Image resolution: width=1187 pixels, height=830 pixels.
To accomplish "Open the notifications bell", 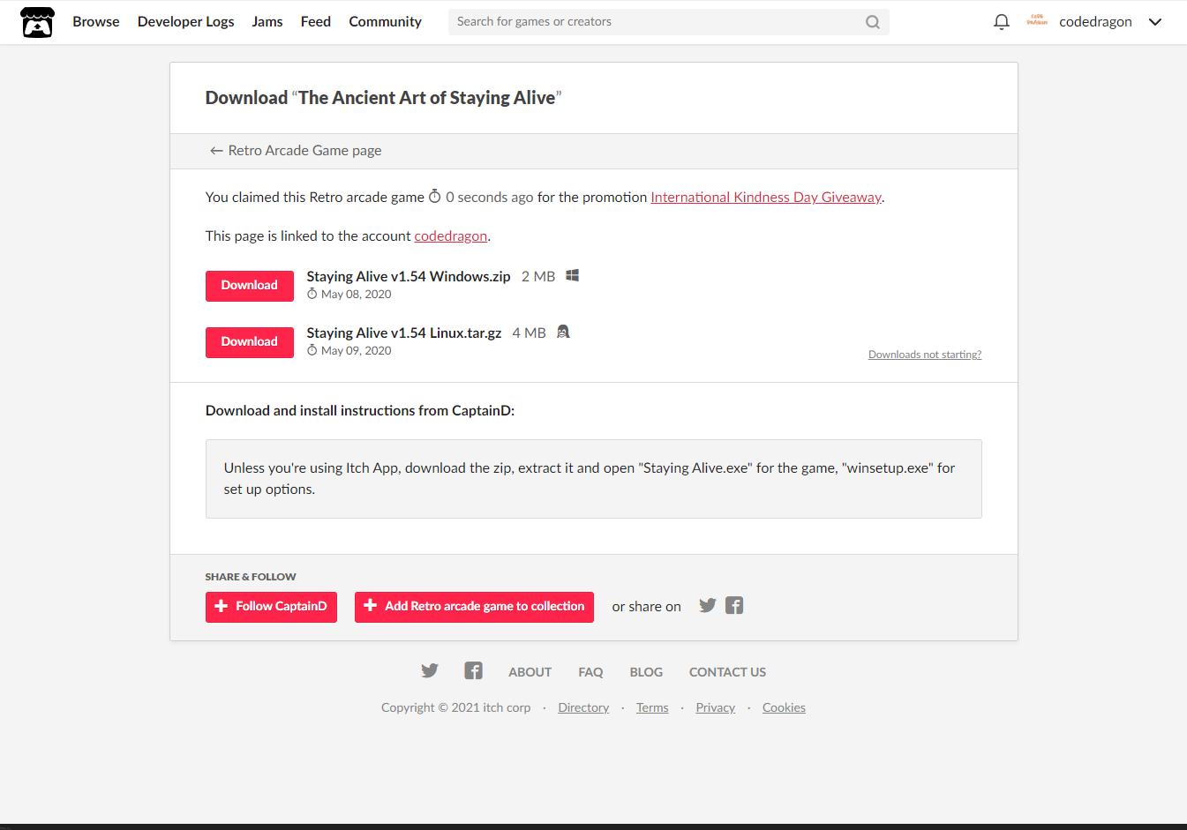I will 1001,22.
